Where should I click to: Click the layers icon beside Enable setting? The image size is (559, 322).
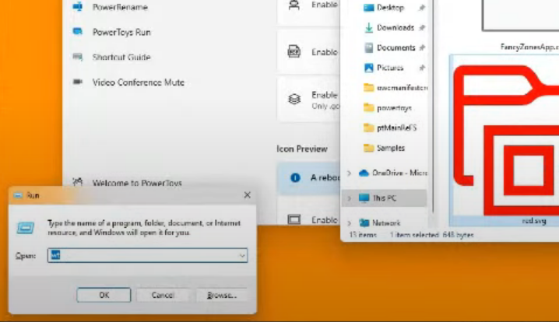tap(294, 99)
